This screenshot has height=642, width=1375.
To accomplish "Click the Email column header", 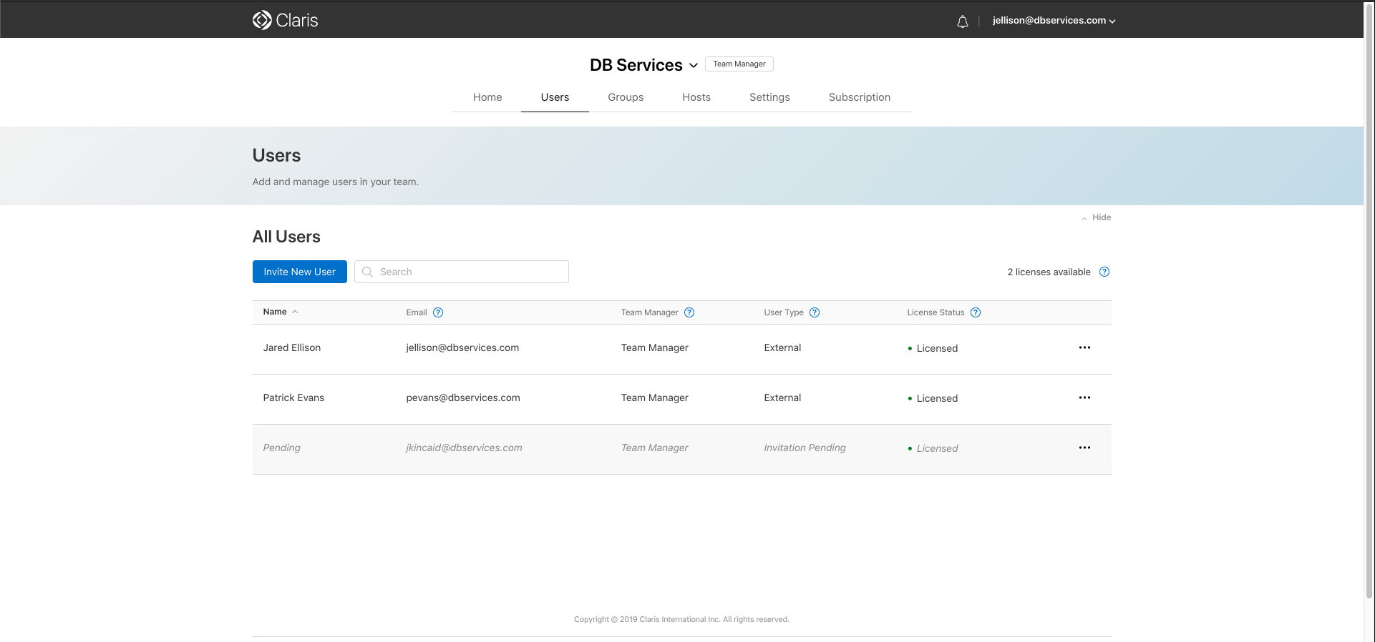I will [417, 312].
